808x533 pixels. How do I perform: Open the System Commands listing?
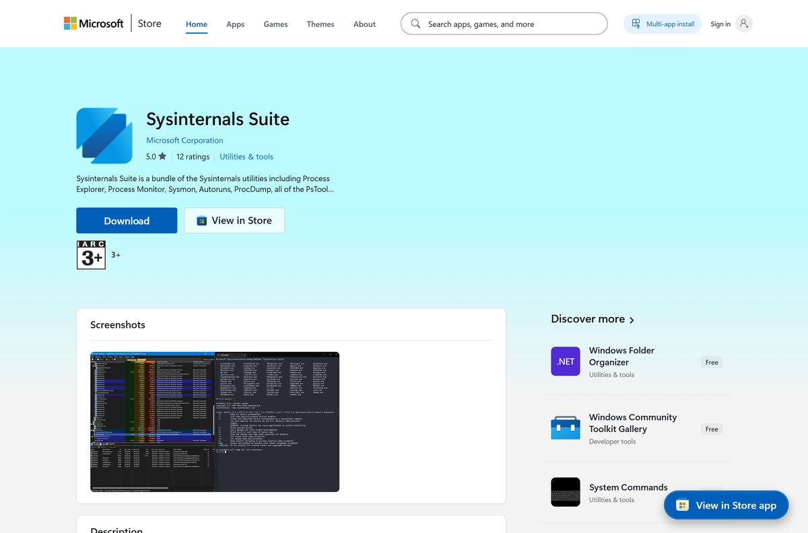[x=628, y=487]
